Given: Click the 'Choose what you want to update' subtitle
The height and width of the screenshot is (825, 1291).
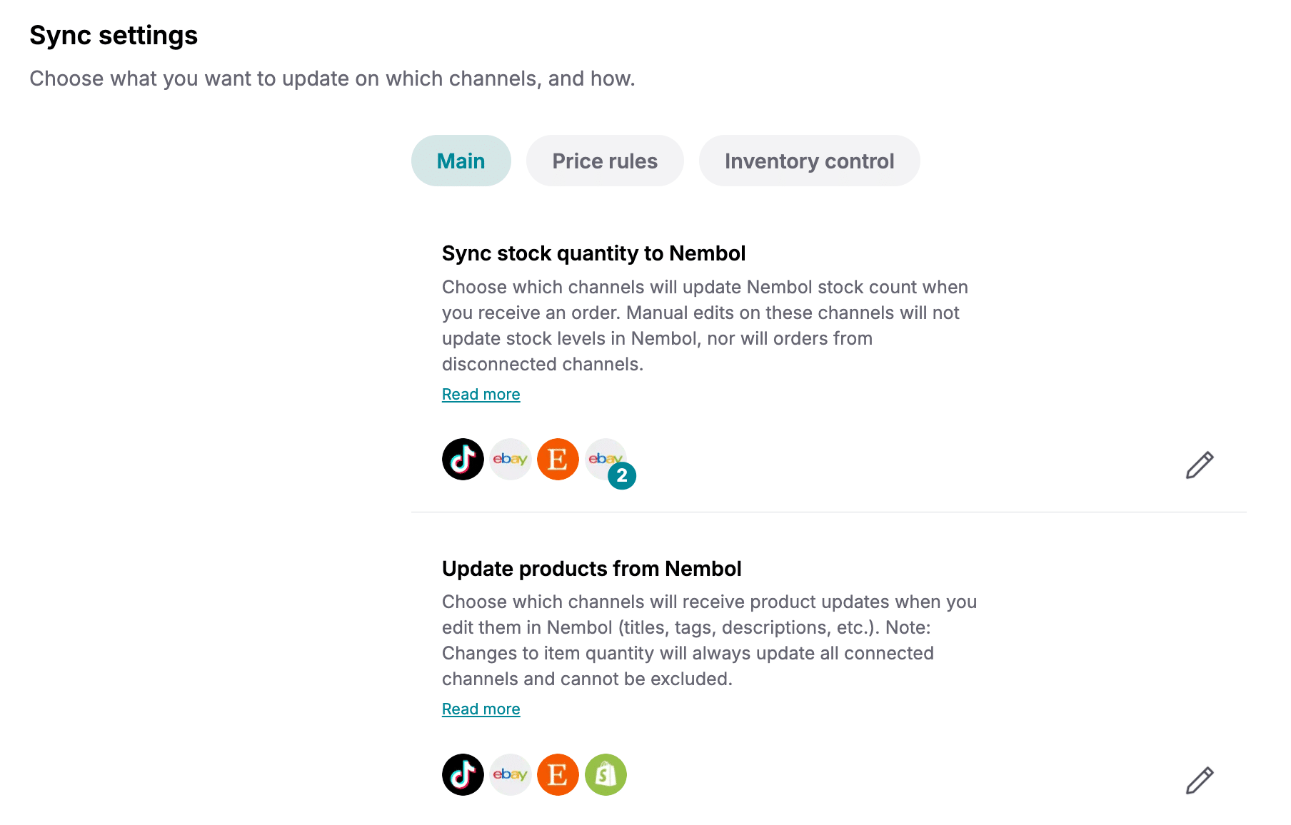Looking at the screenshot, I should click(332, 79).
